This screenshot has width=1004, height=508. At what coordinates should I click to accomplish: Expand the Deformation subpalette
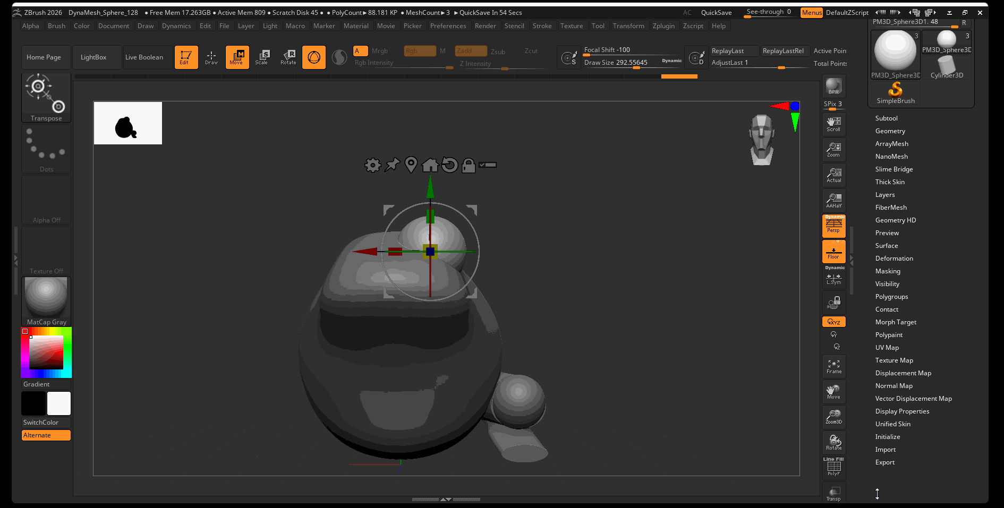(x=894, y=259)
